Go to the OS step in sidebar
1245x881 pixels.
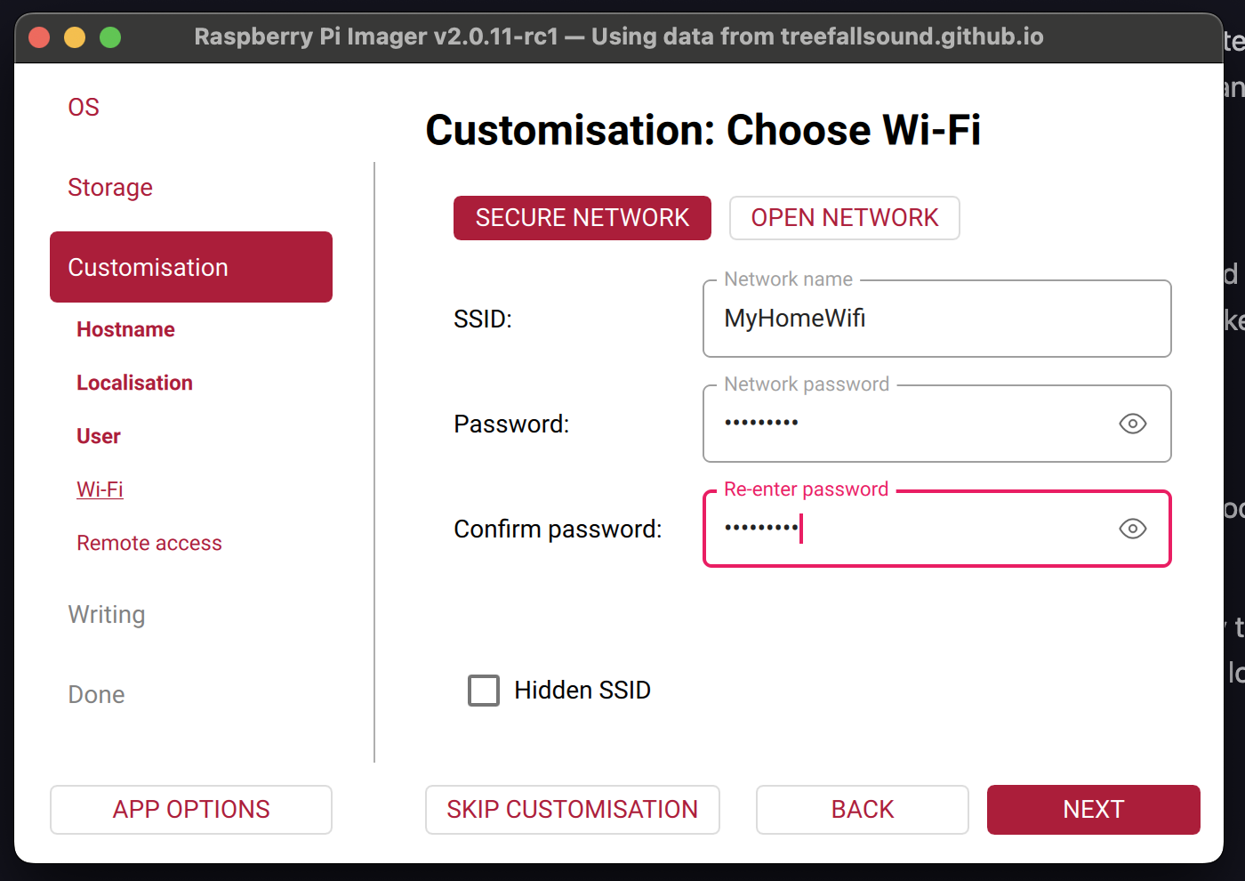(84, 108)
